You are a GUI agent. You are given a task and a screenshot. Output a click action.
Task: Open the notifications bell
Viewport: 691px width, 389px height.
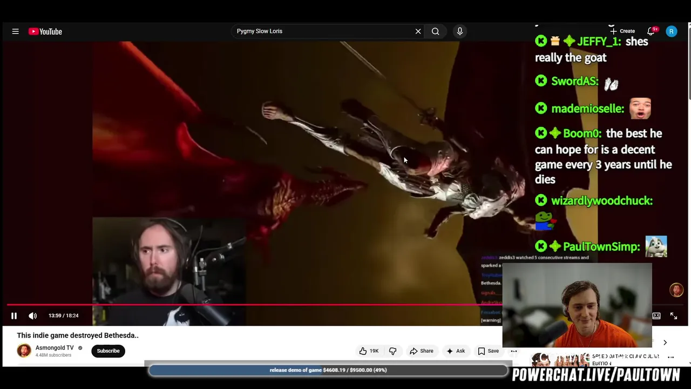651,31
